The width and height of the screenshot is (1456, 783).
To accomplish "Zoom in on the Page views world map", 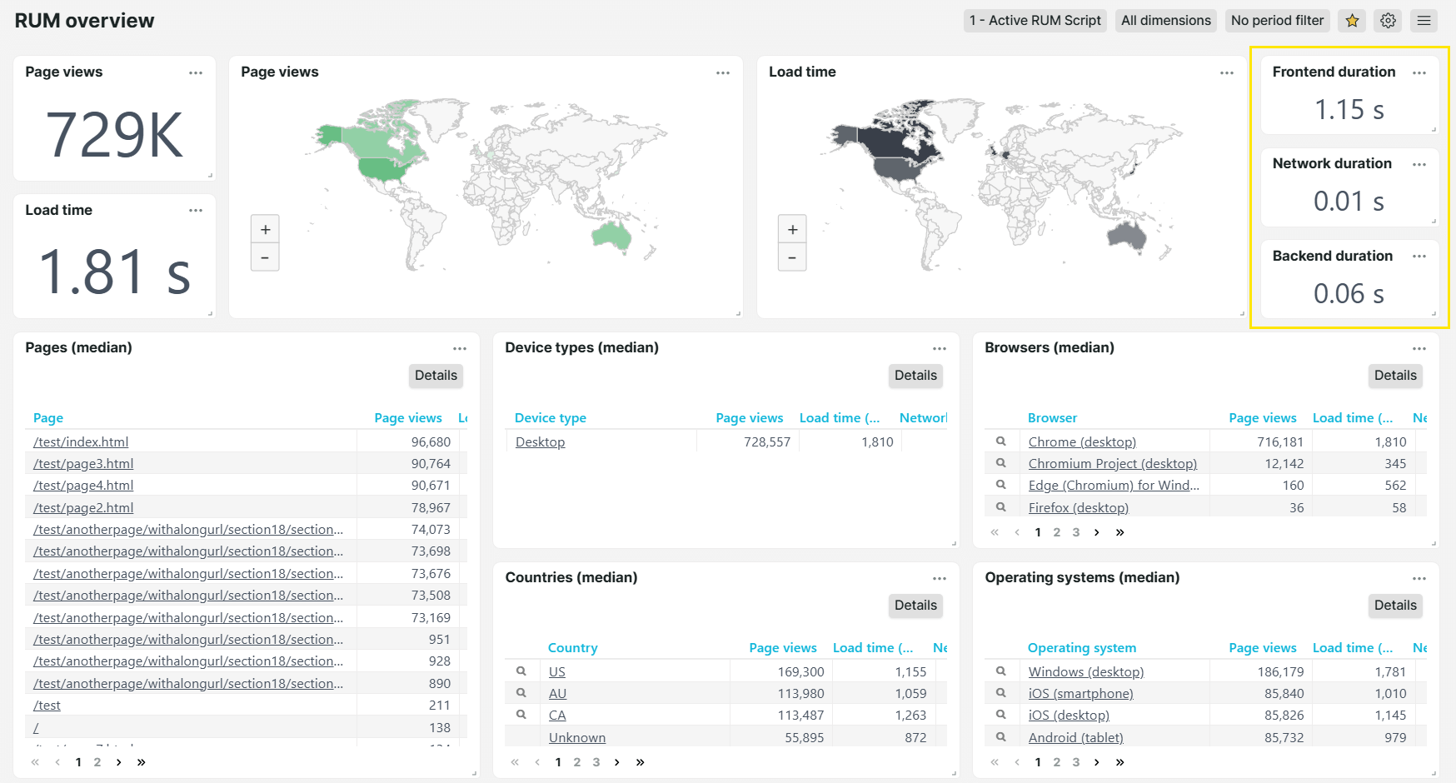I will [265, 228].
